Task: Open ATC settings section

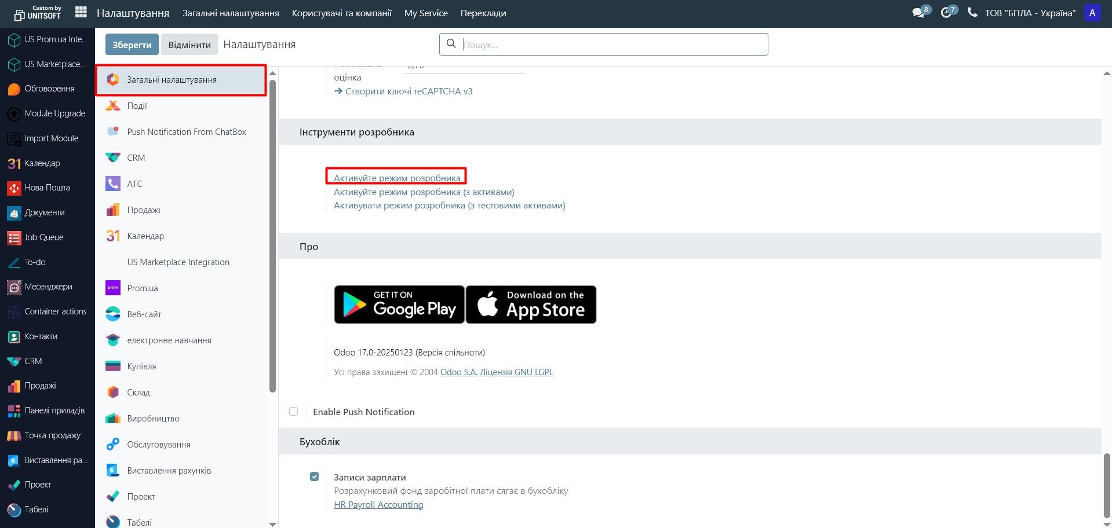Action: (x=134, y=184)
